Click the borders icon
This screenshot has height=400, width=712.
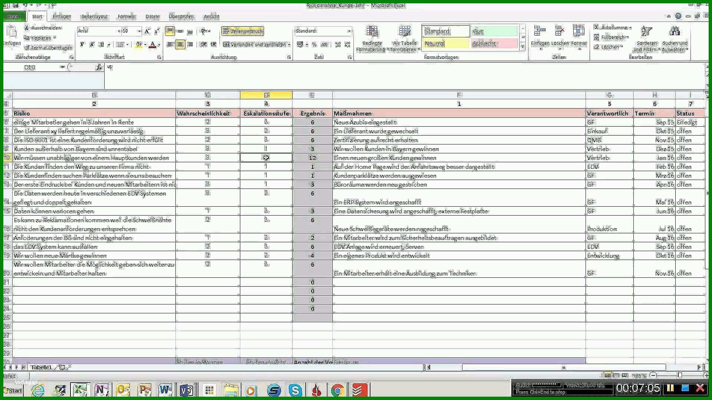[120, 44]
